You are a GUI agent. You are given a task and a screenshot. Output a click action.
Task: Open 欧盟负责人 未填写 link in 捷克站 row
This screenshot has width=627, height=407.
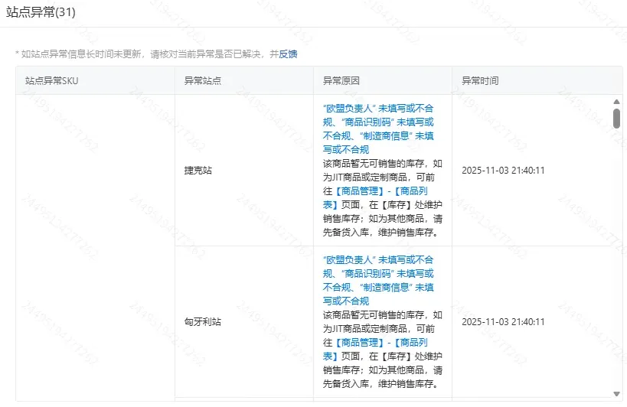[378, 129]
